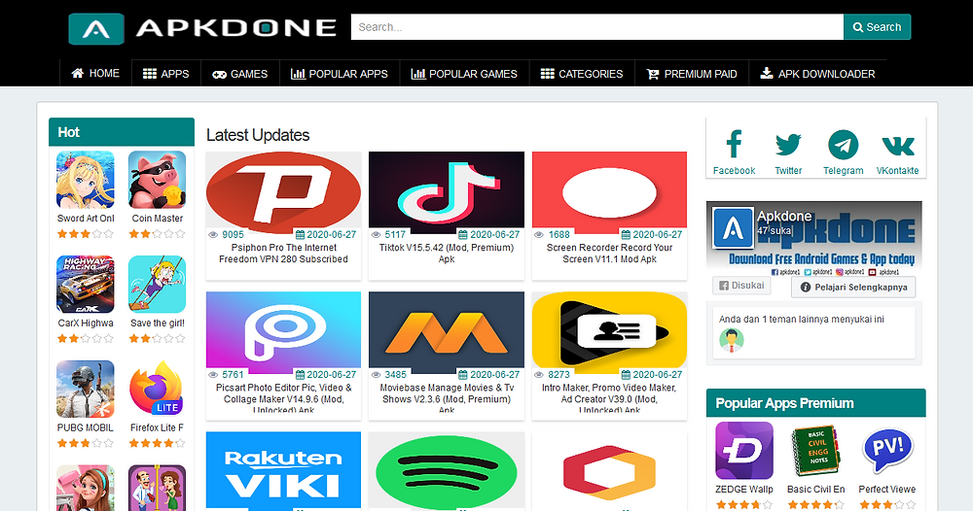Open the APPS menu item

165,73
